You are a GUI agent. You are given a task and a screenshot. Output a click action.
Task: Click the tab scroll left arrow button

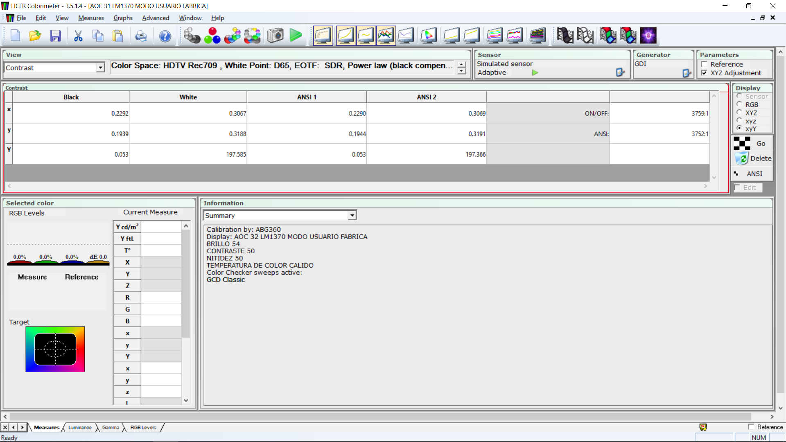coord(14,427)
